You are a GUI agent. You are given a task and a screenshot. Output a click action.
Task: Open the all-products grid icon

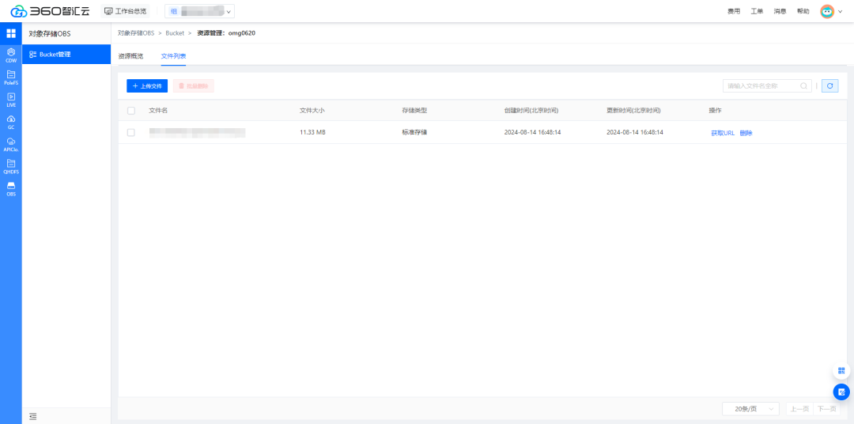click(11, 33)
